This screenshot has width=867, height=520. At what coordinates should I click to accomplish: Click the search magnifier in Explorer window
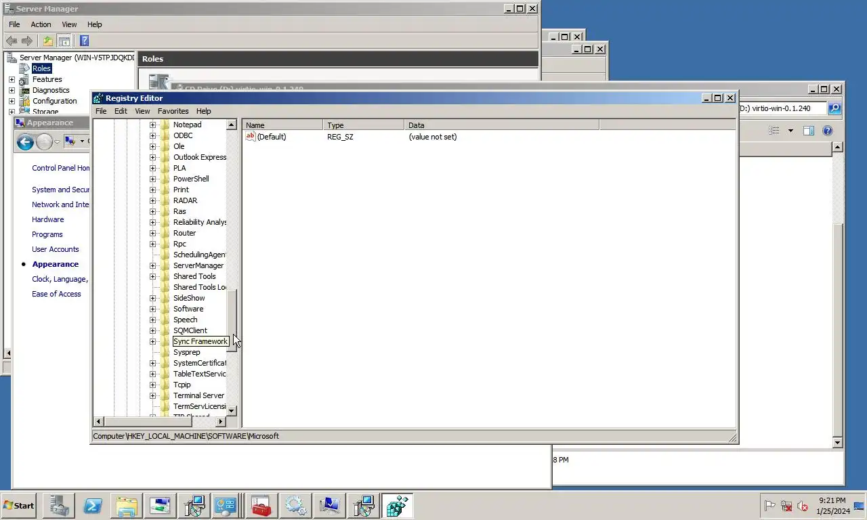coord(834,108)
